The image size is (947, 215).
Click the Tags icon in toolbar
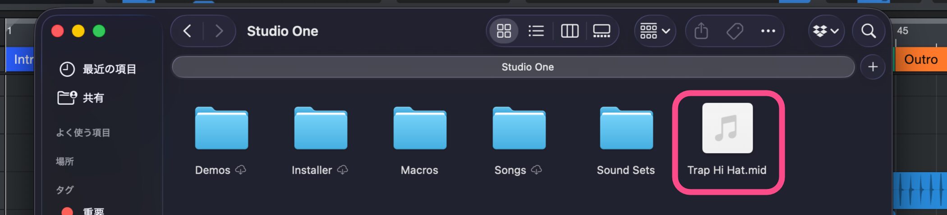(x=735, y=31)
